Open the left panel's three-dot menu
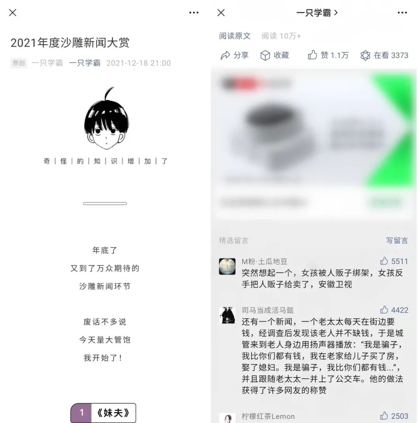The width and height of the screenshot is (419, 423). click(x=194, y=13)
